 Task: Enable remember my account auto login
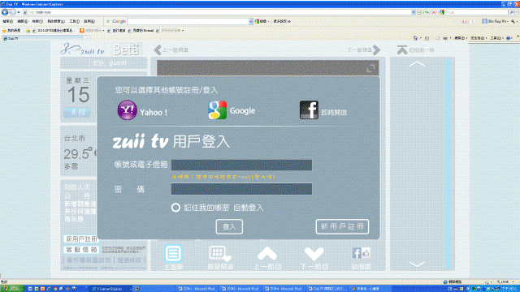pyautogui.click(x=175, y=208)
